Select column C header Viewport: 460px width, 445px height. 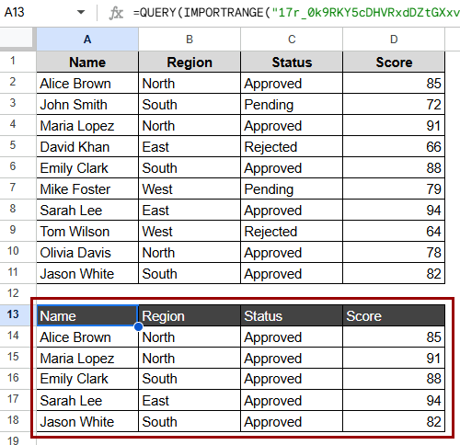(x=292, y=40)
